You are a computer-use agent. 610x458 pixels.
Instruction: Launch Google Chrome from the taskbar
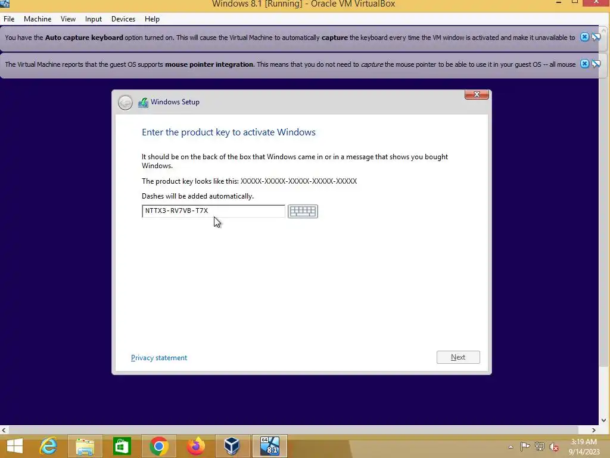[158, 446]
